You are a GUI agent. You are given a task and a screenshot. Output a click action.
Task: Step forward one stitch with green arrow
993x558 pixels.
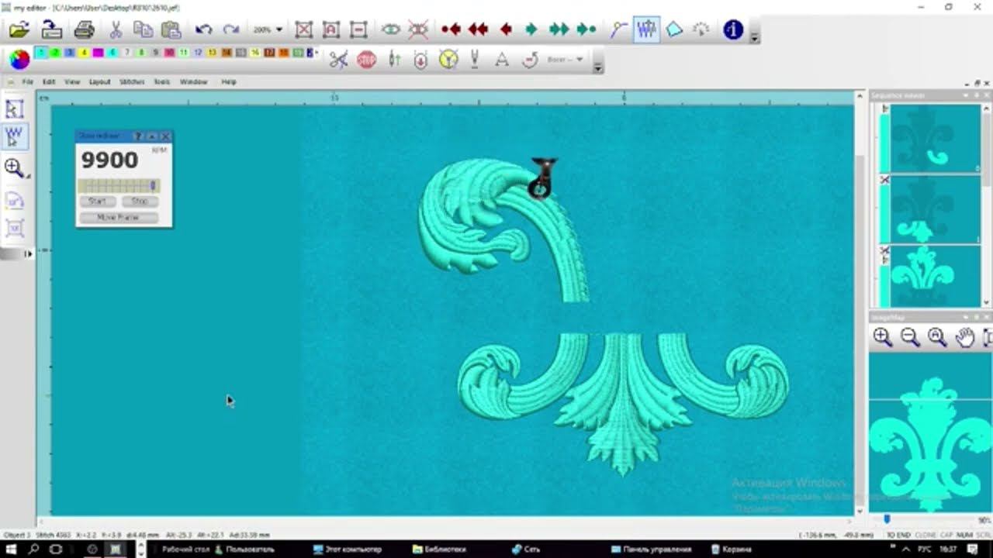(531, 30)
